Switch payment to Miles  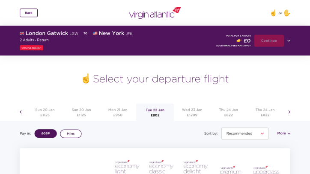point(71,133)
